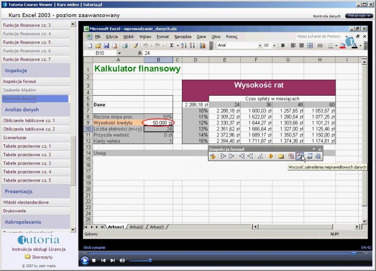Image resolution: width=376 pixels, height=271 pixels.
Task: Click the Save icon in Excel toolbar
Action: 107,45
